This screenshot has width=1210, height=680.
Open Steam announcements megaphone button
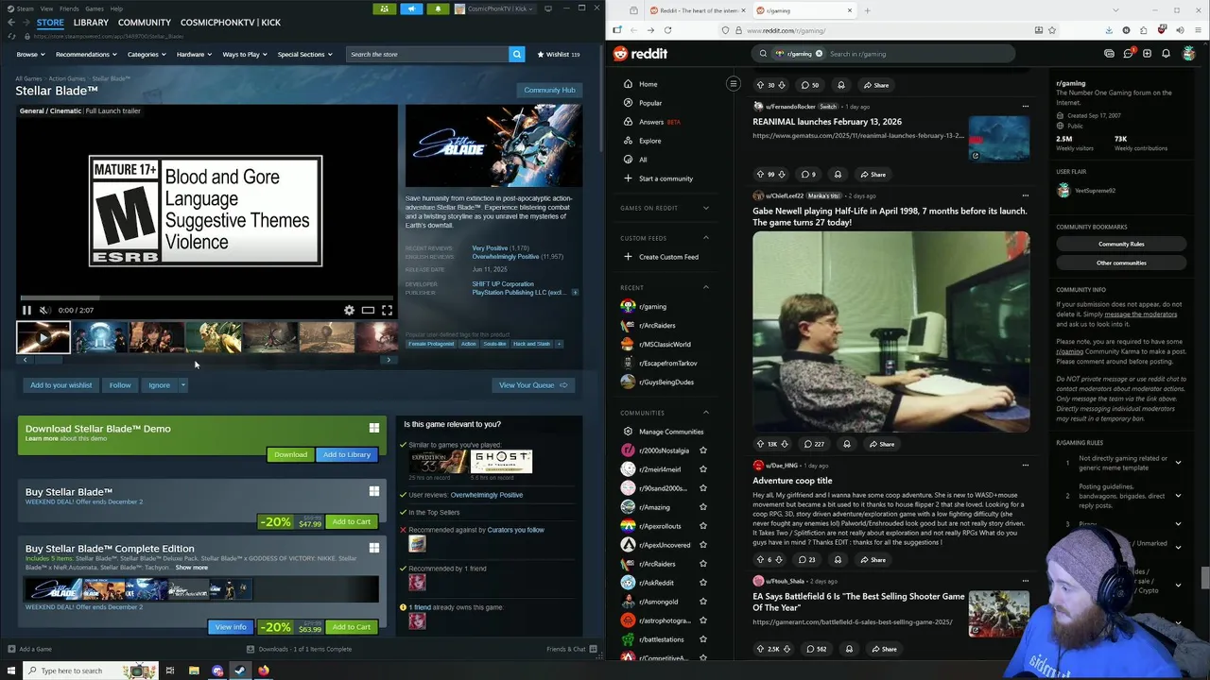point(411,8)
